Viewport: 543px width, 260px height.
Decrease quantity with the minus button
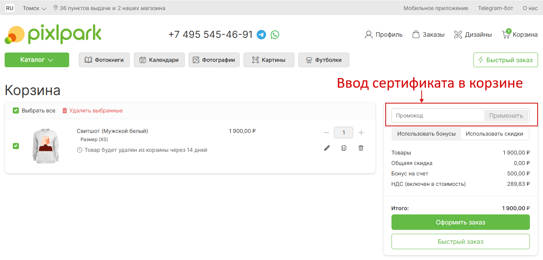click(327, 133)
